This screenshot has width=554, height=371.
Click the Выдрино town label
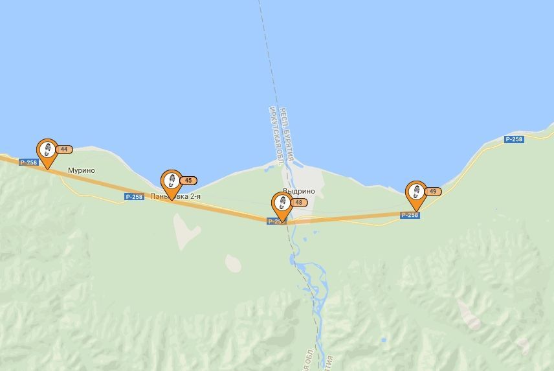click(299, 191)
